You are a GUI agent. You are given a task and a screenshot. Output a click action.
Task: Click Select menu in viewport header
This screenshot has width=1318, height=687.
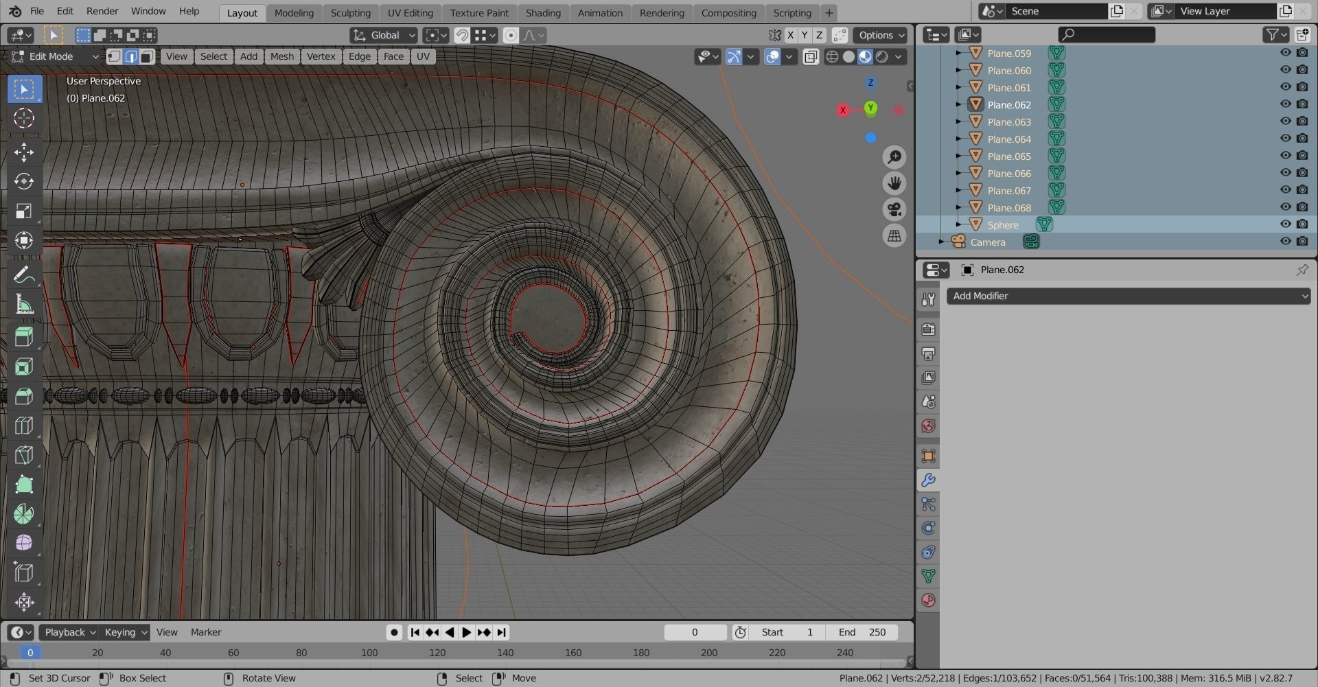click(x=213, y=56)
